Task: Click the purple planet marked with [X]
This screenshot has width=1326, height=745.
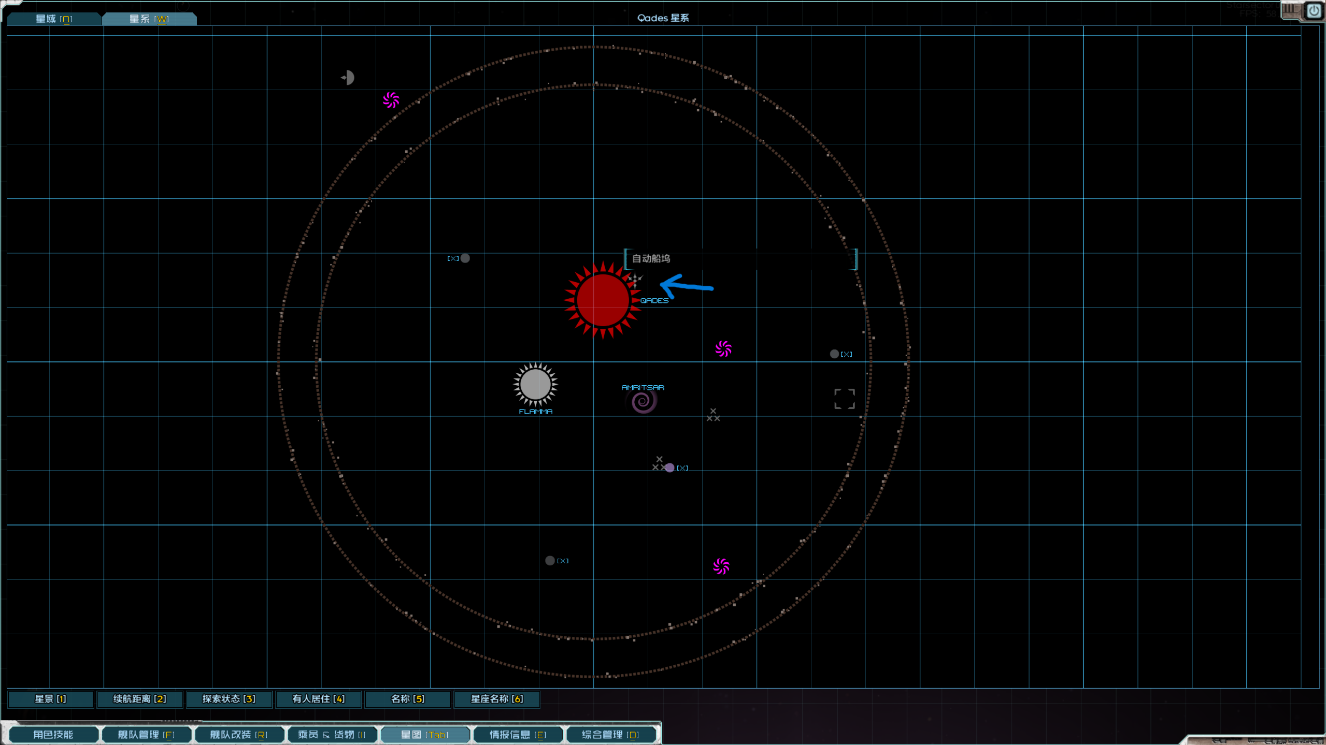Action: [x=669, y=468]
